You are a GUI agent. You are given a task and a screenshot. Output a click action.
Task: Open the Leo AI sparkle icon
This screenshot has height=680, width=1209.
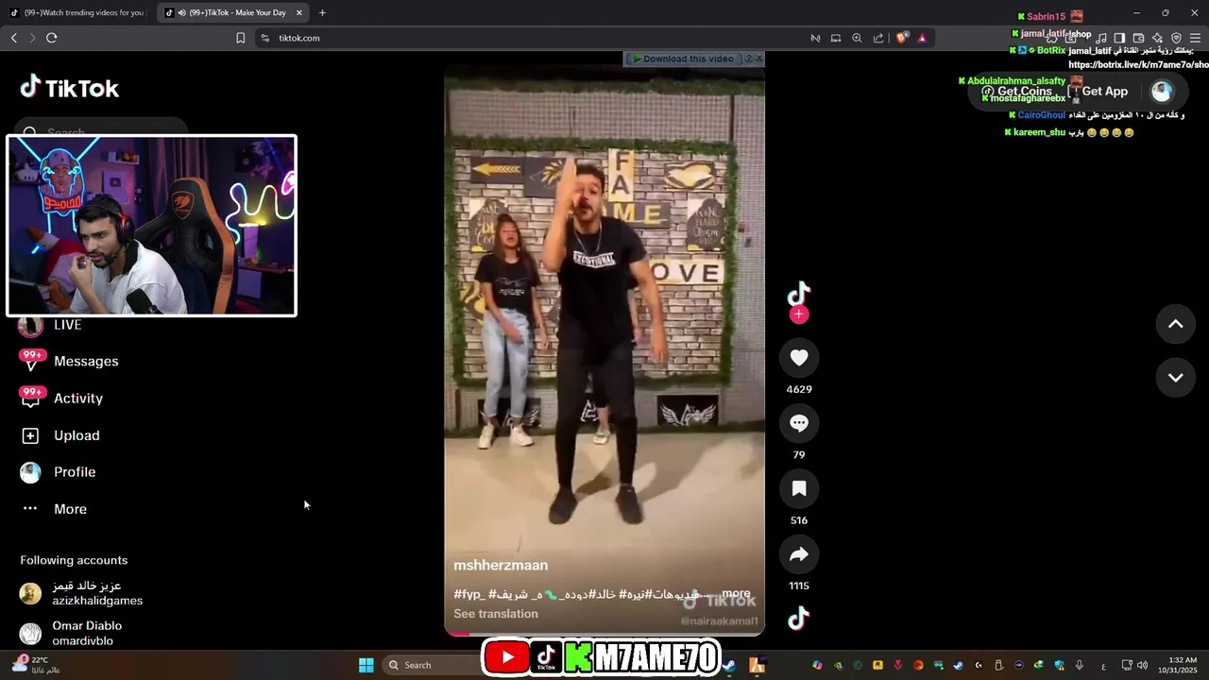point(1157,38)
